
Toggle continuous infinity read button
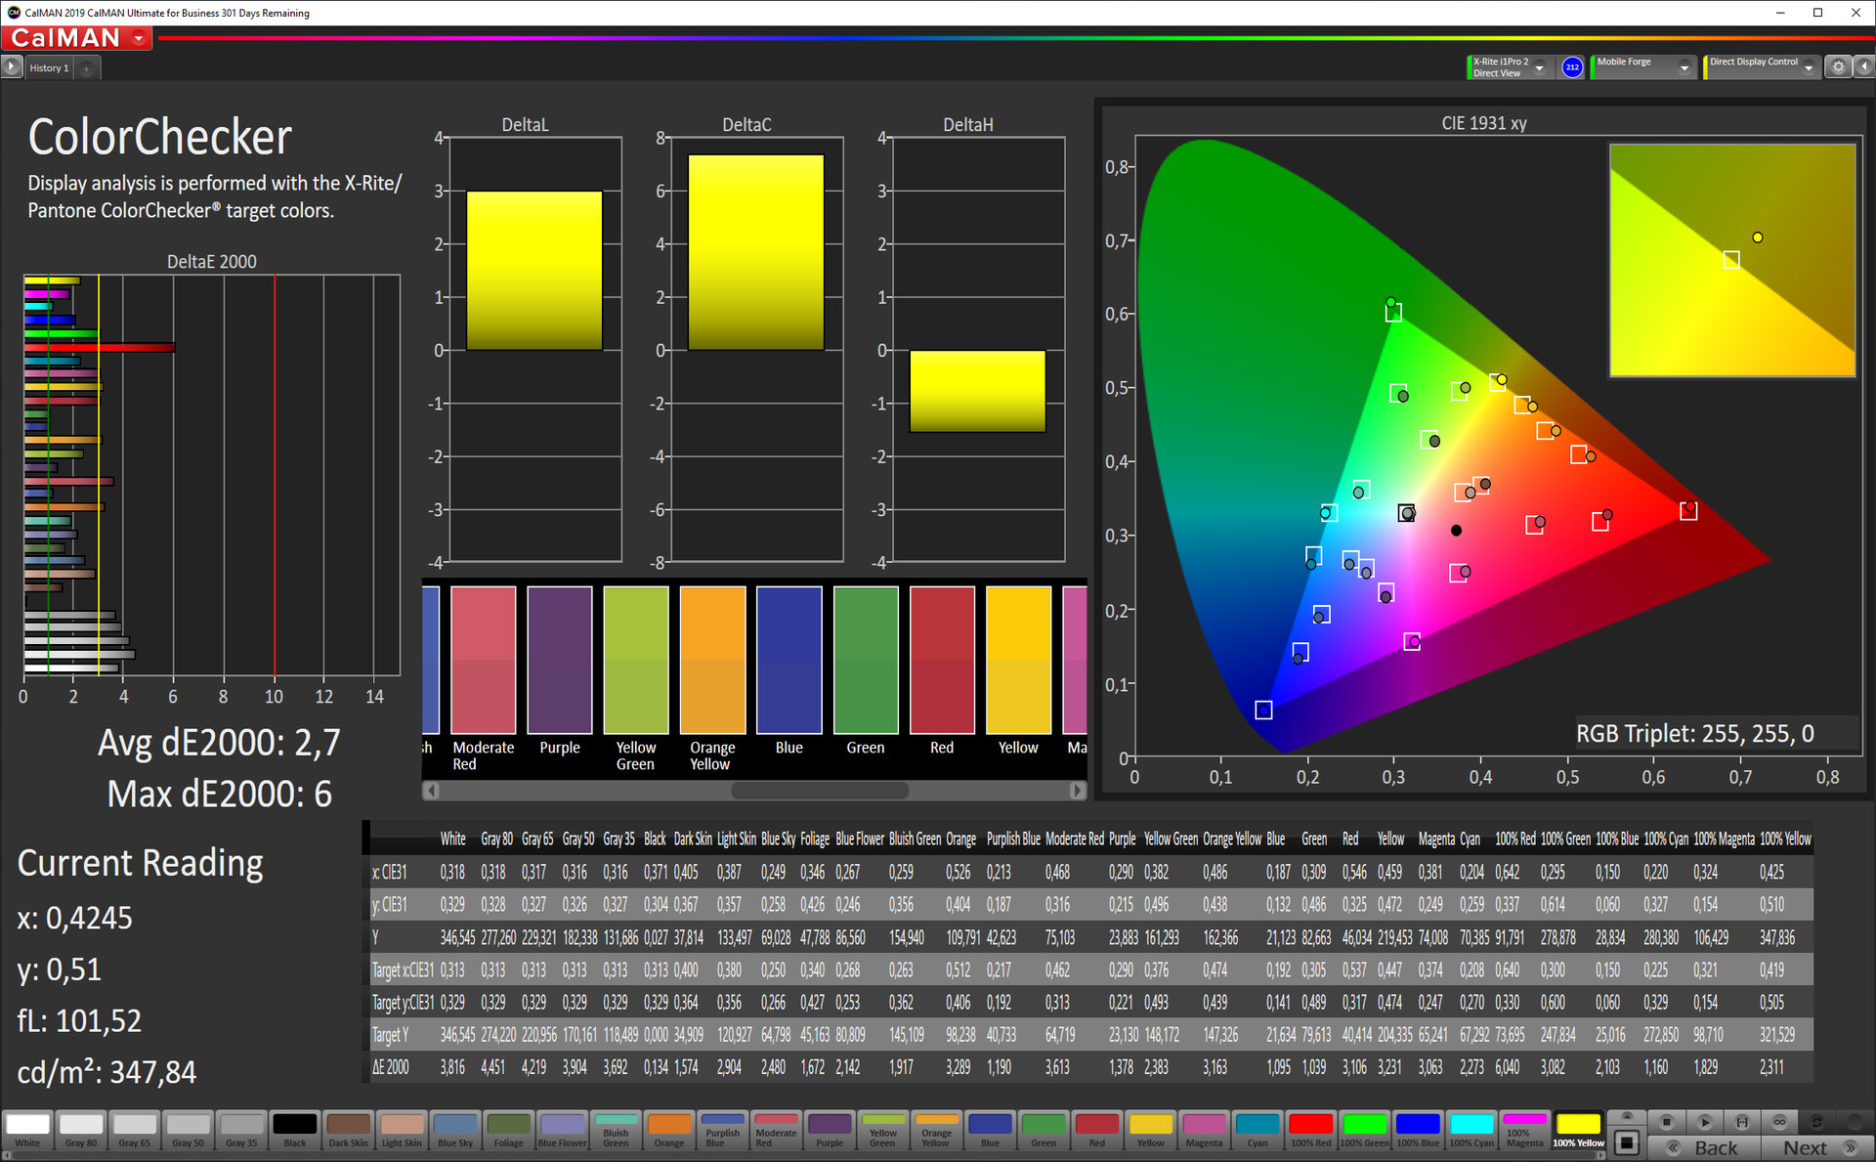(x=1779, y=1121)
